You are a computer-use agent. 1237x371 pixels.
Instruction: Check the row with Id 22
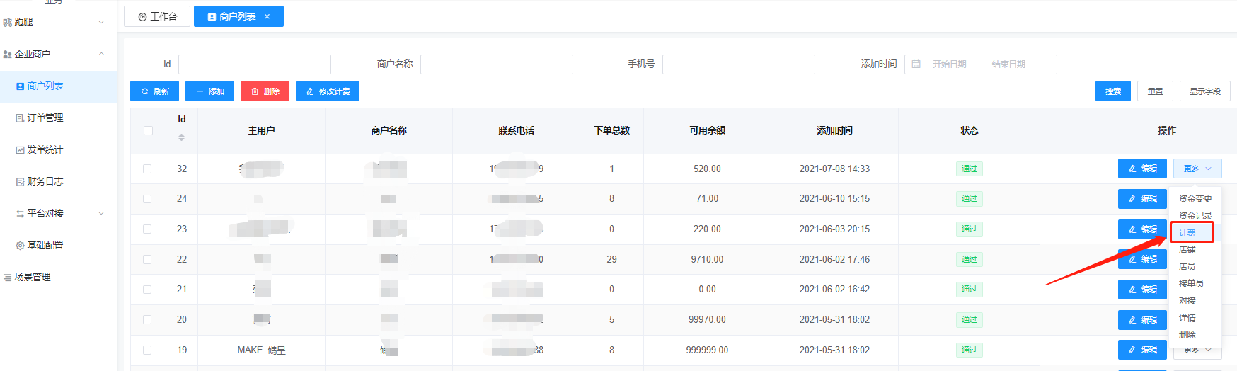click(x=147, y=260)
